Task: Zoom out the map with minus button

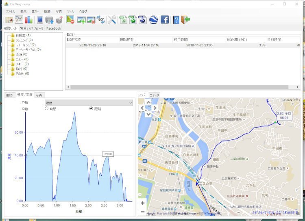Action: click(142, 211)
